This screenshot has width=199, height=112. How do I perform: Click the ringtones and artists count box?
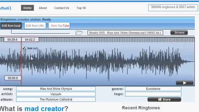(x=173, y=8)
